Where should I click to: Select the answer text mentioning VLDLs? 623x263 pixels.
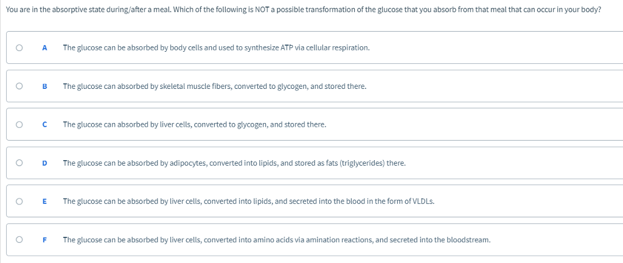coord(248,202)
